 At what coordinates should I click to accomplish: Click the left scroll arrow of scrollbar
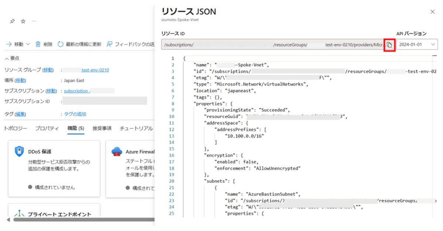pos(8,220)
